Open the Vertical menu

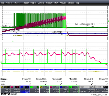[x=9, y=3]
